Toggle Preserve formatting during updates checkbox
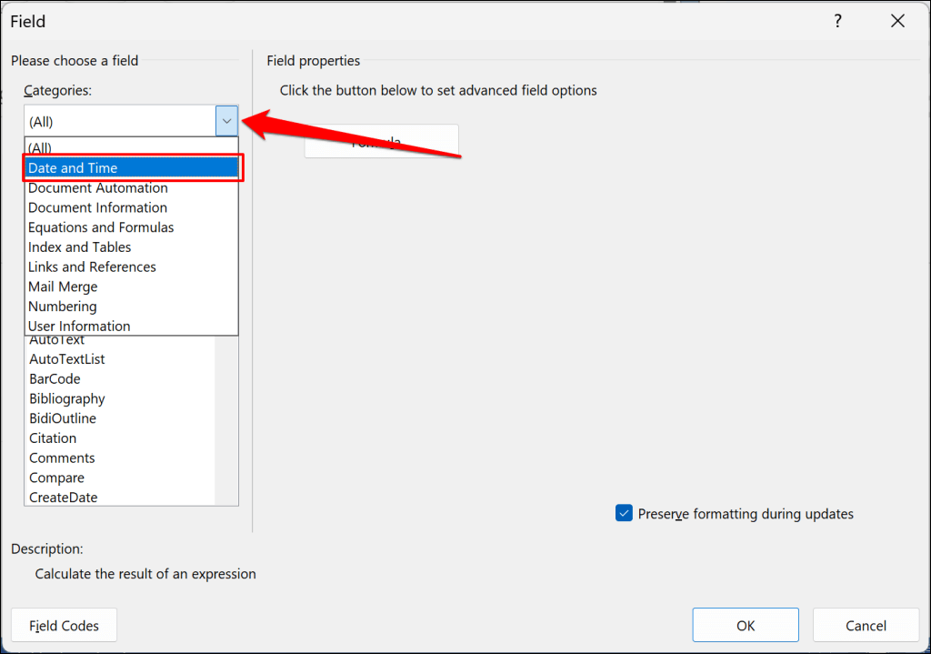This screenshot has width=931, height=654. (624, 514)
